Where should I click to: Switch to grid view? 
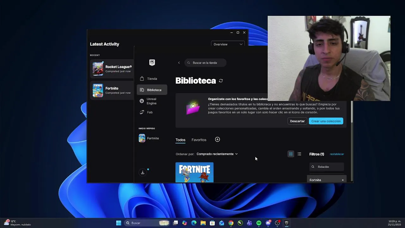(291, 154)
